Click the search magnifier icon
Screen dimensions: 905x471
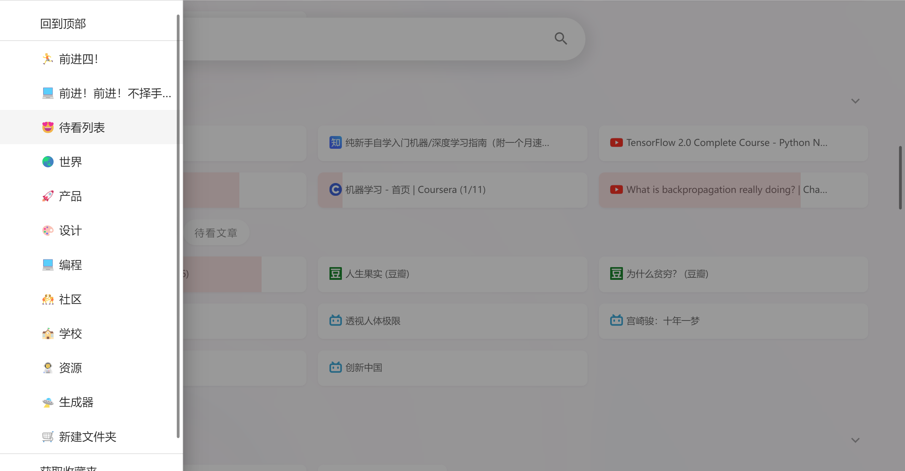[561, 39]
